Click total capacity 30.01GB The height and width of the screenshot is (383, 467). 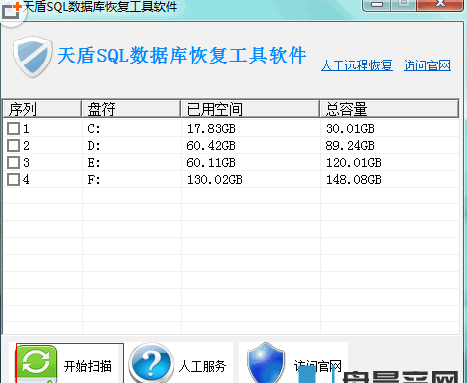pos(350,129)
